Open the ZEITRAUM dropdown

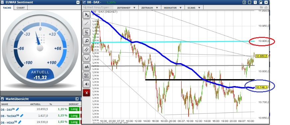point(150,8)
